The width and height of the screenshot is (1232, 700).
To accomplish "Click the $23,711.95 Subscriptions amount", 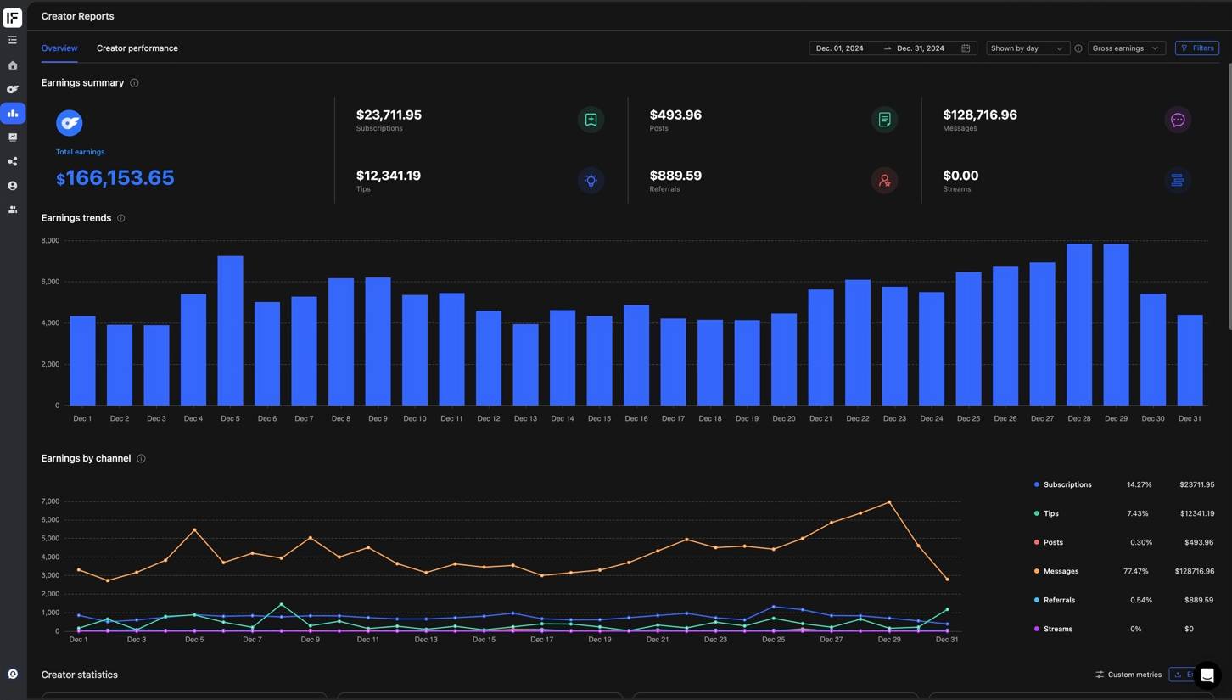I will pos(389,115).
